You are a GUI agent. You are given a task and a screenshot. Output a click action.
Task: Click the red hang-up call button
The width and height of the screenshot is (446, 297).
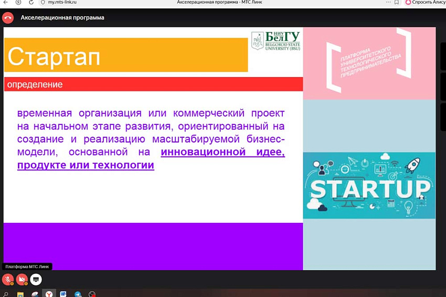[8, 17]
